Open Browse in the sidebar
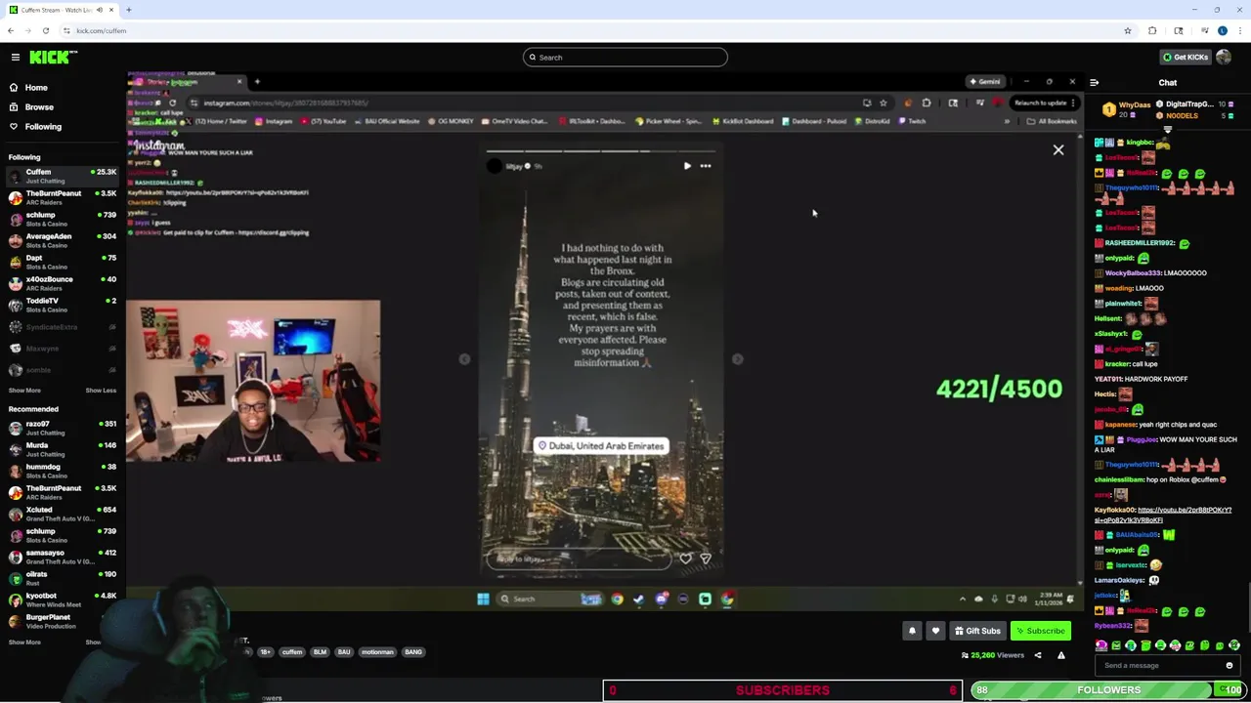The height and width of the screenshot is (703, 1251). click(x=39, y=107)
